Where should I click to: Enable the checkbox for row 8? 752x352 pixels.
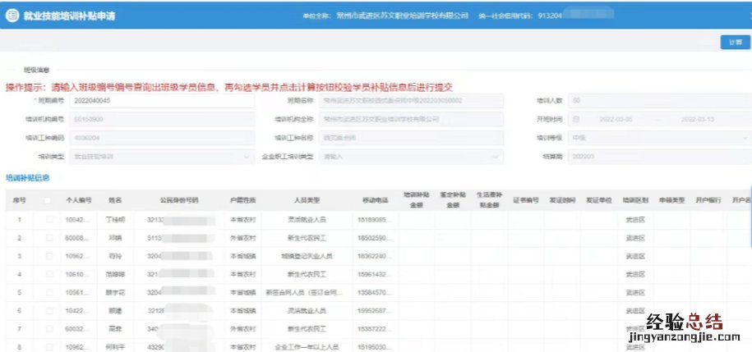tap(48, 346)
